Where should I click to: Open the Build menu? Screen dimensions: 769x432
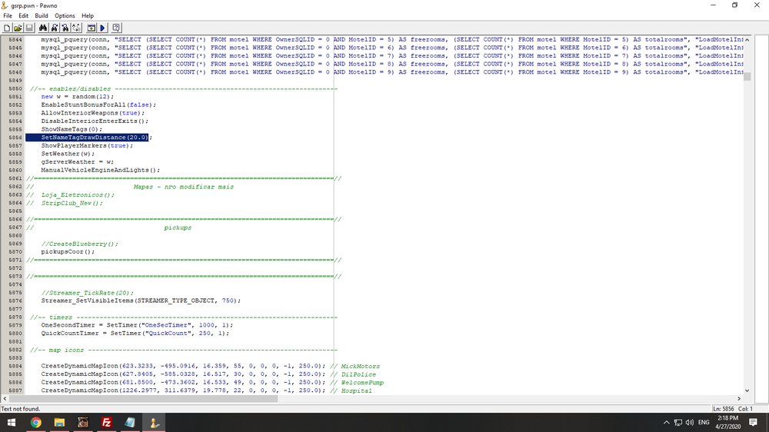[42, 15]
